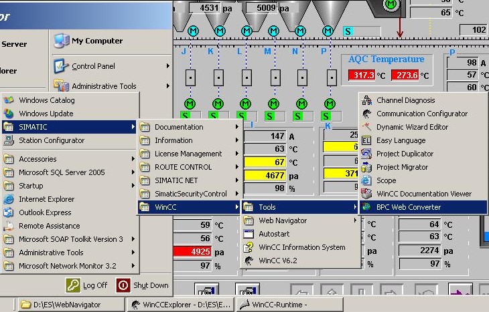This screenshot has height=312, width=489.
Task: Click the Windows Catalog icon
Action: pyautogui.click(x=9, y=100)
